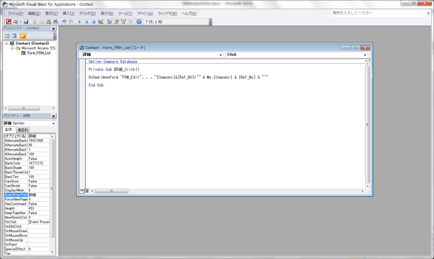
Task: Click the code window horizontal scrollbar thumb
Action: pyautogui.click(x=111, y=191)
